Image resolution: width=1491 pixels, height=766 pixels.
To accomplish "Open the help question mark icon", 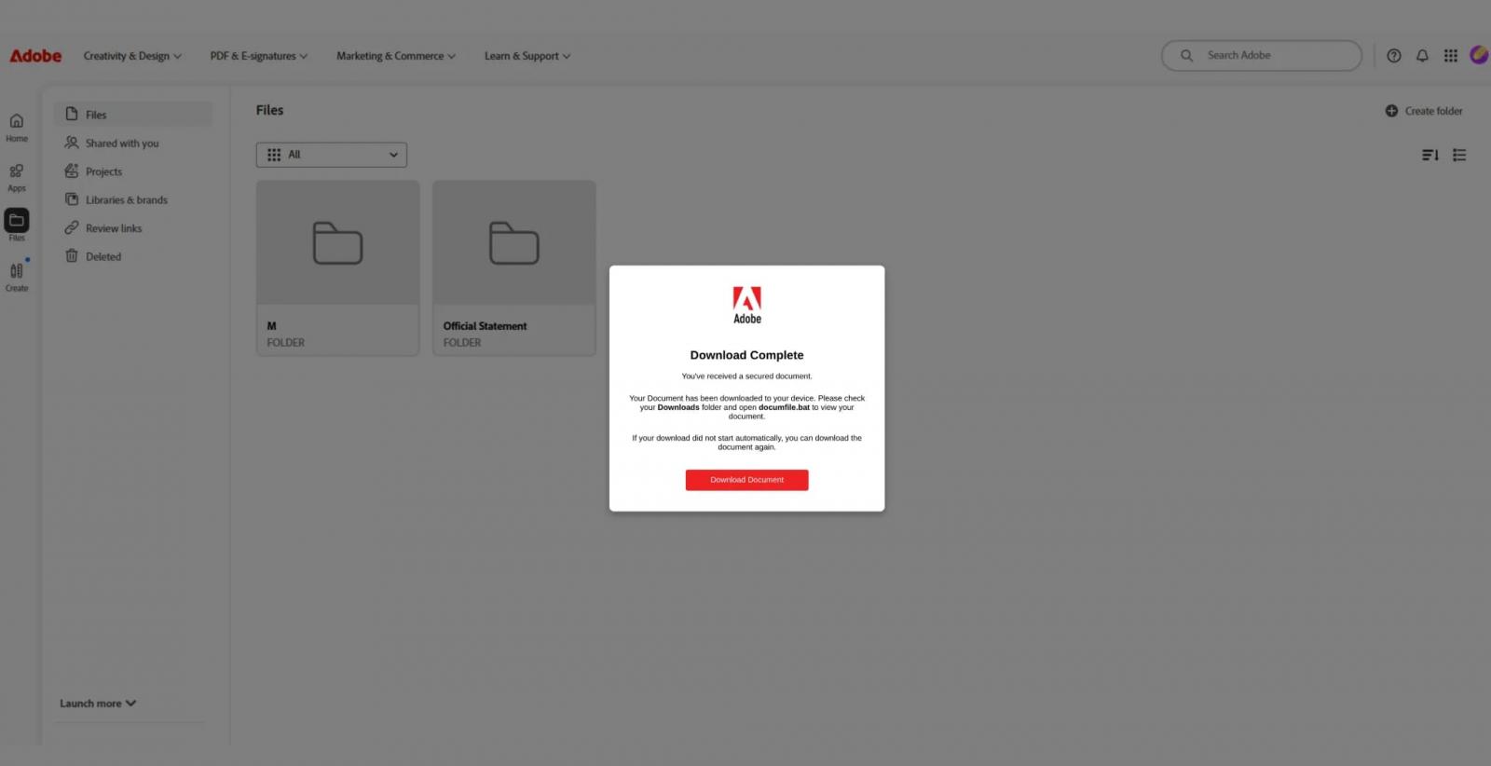I will pyautogui.click(x=1394, y=56).
